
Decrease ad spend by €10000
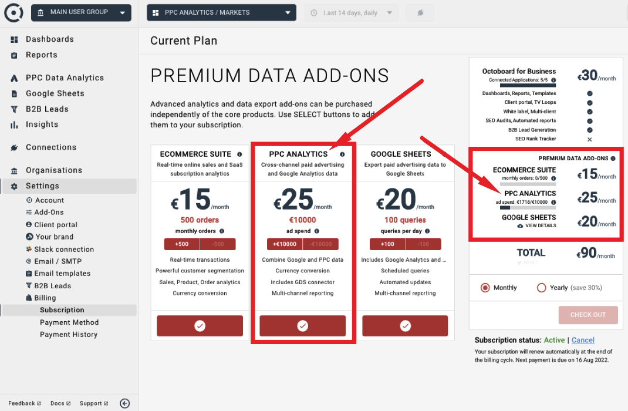(x=321, y=244)
